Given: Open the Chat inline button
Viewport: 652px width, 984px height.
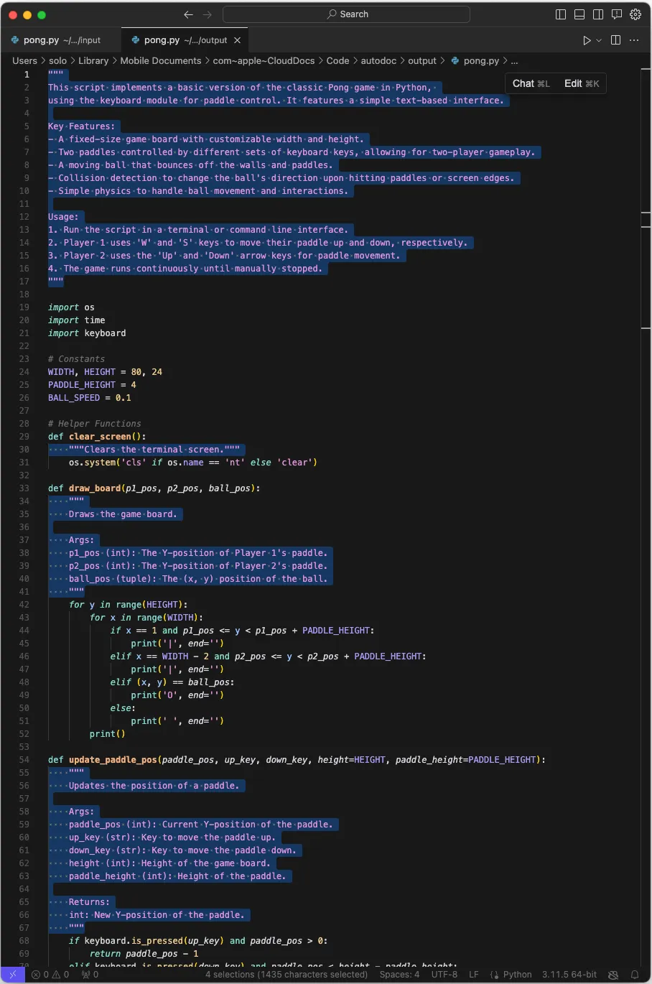Looking at the screenshot, I should pos(531,83).
